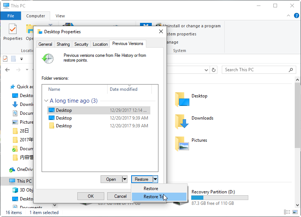
Task: Click main pane scrollbar down arrow
Action: [x=297, y=205]
